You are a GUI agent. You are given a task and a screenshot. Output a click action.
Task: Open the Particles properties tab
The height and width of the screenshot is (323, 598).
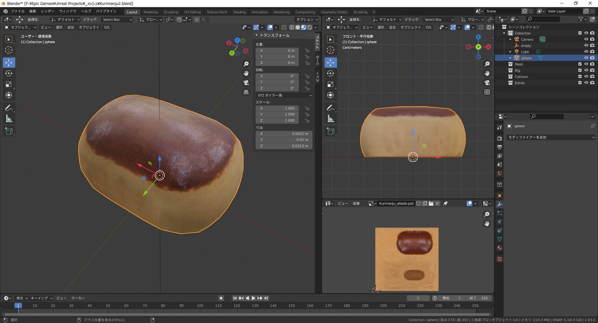499,213
